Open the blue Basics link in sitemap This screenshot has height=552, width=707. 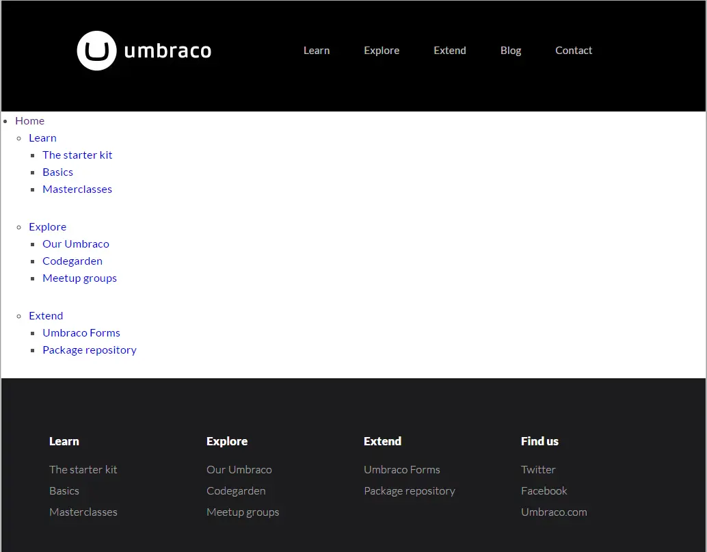tap(57, 172)
